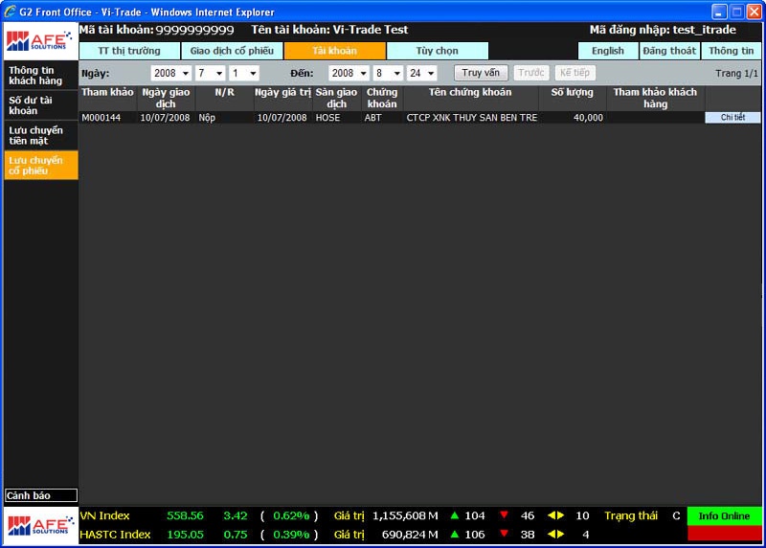Click the green up arrow in HASTC Index row
The width and height of the screenshot is (766, 548).
coord(454,535)
